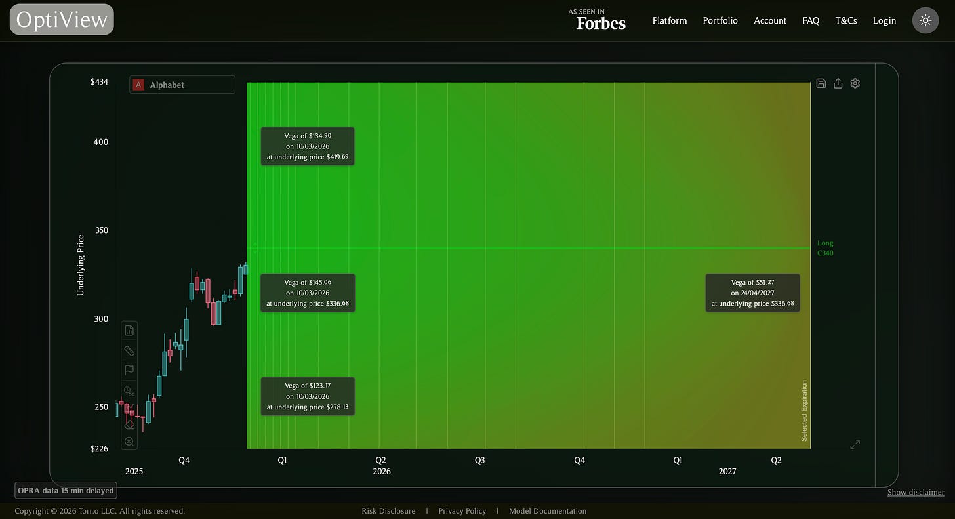955x519 pixels.
Task: Click the 250 price axis label
Action: [100, 407]
